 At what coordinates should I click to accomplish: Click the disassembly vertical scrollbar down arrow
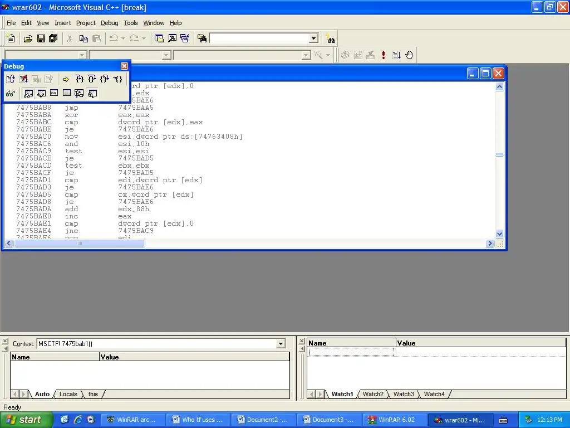[499, 234]
